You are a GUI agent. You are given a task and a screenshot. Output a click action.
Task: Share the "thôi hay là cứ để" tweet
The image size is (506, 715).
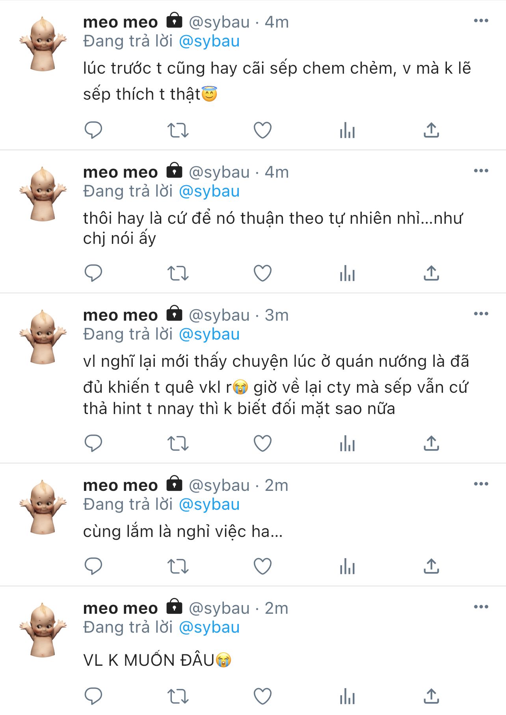[x=432, y=273]
